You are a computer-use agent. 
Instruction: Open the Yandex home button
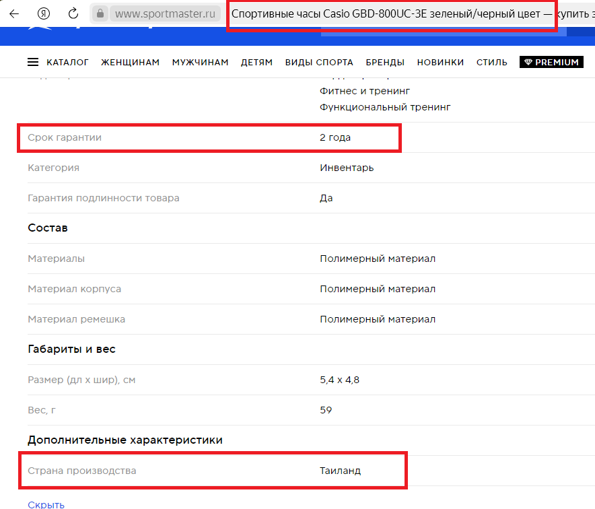[44, 14]
